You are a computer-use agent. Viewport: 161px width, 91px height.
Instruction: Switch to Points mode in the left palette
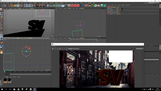click(2, 23)
